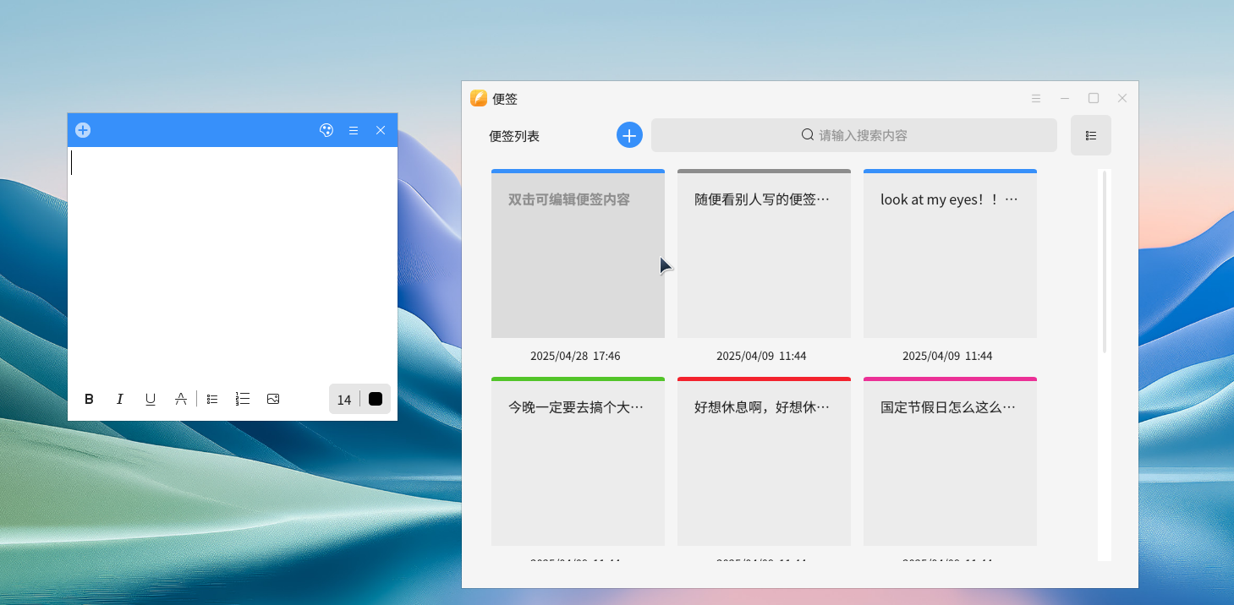The height and width of the screenshot is (605, 1234).
Task: Open the color palette icon in sticky note
Action: point(326,130)
